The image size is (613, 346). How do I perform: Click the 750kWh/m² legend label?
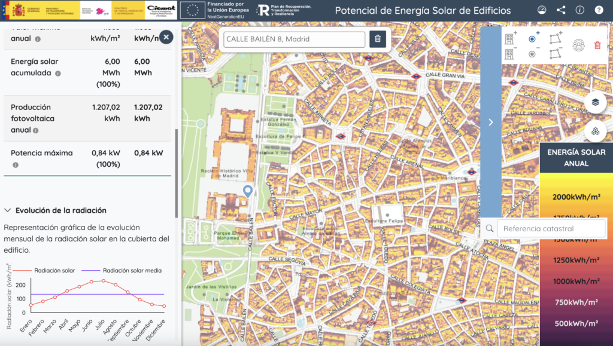[x=576, y=302]
